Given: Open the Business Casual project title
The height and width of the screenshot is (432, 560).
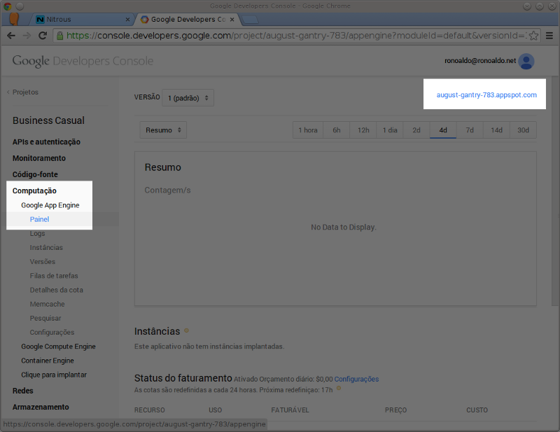Looking at the screenshot, I should tap(48, 120).
